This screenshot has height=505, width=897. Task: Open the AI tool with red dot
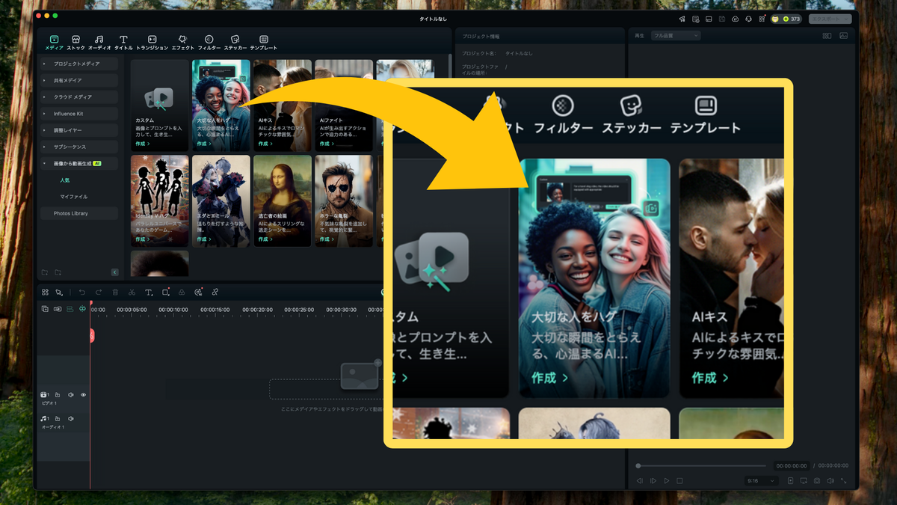coord(198,293)
